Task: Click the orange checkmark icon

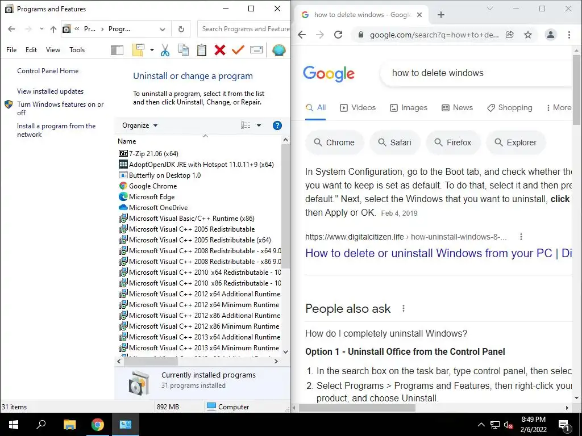Action: (x=238, y=50)
